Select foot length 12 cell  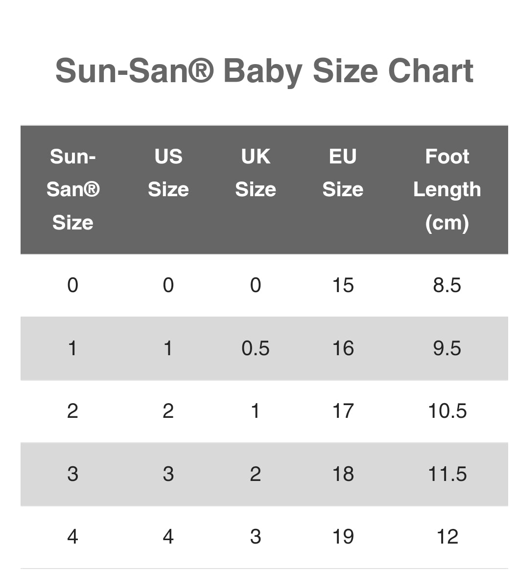click(x=447, y=537)
